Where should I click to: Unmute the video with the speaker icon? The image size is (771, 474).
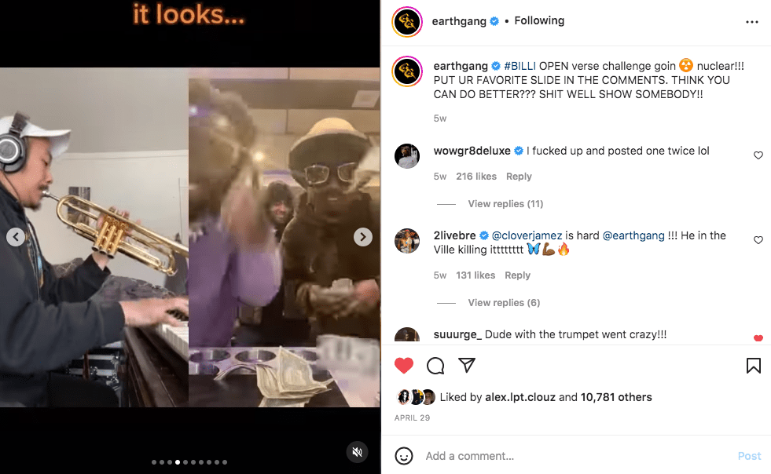[x=358, y=452]
